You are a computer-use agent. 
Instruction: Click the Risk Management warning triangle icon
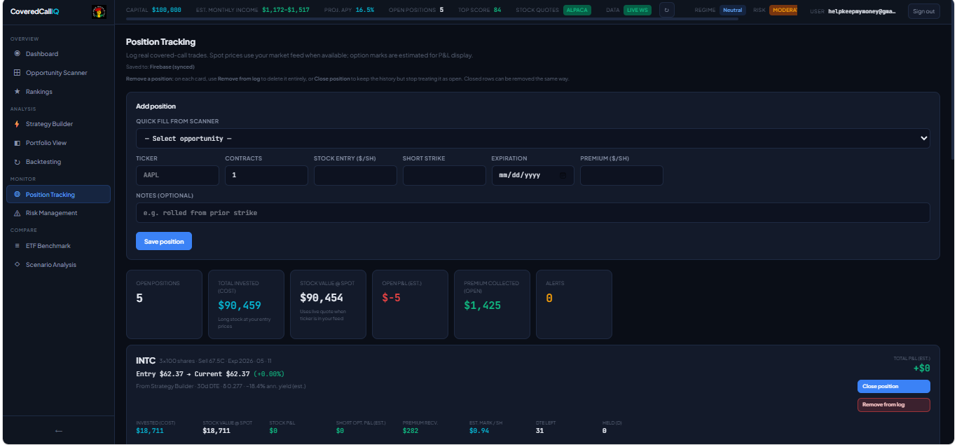pyautogui.click(x=18, y=213)
